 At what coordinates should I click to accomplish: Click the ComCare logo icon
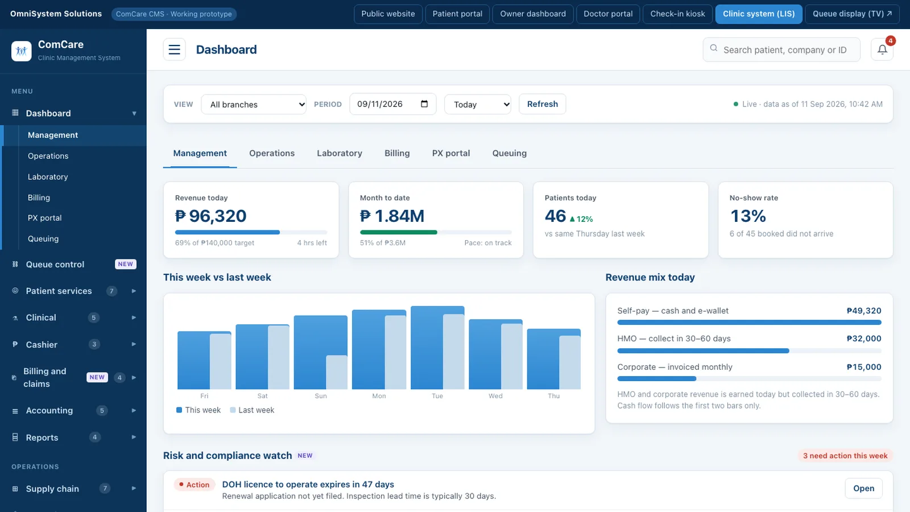22,51
